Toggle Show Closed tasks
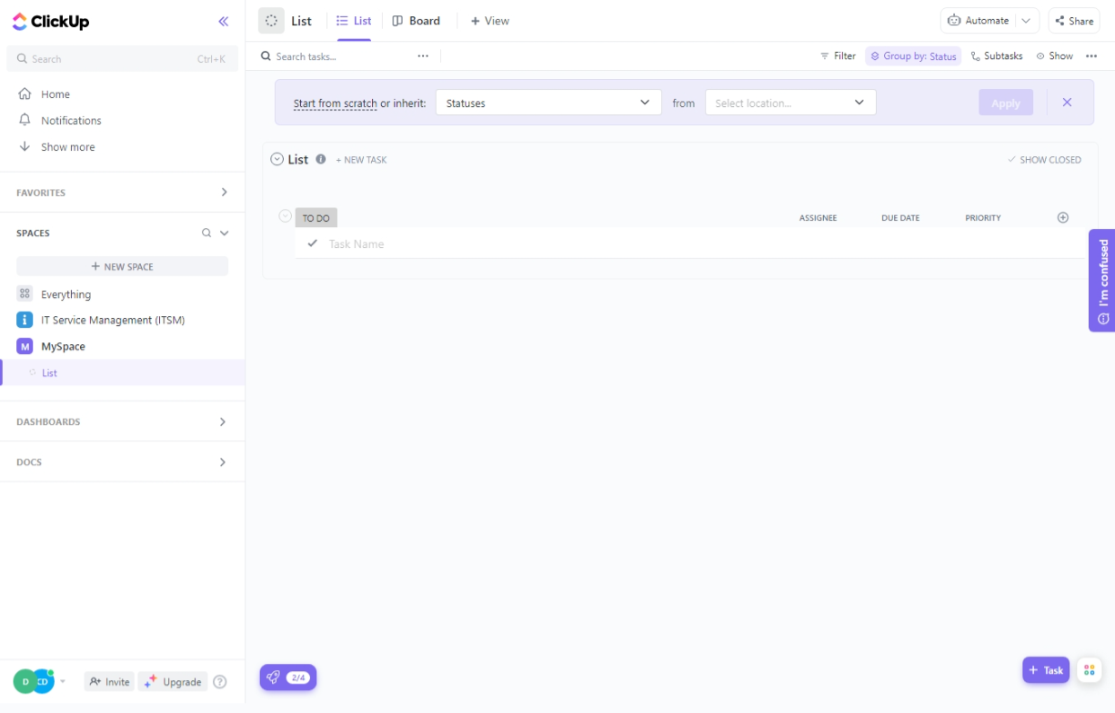This screenshot has width=1115, height=713. [1044, 160]
